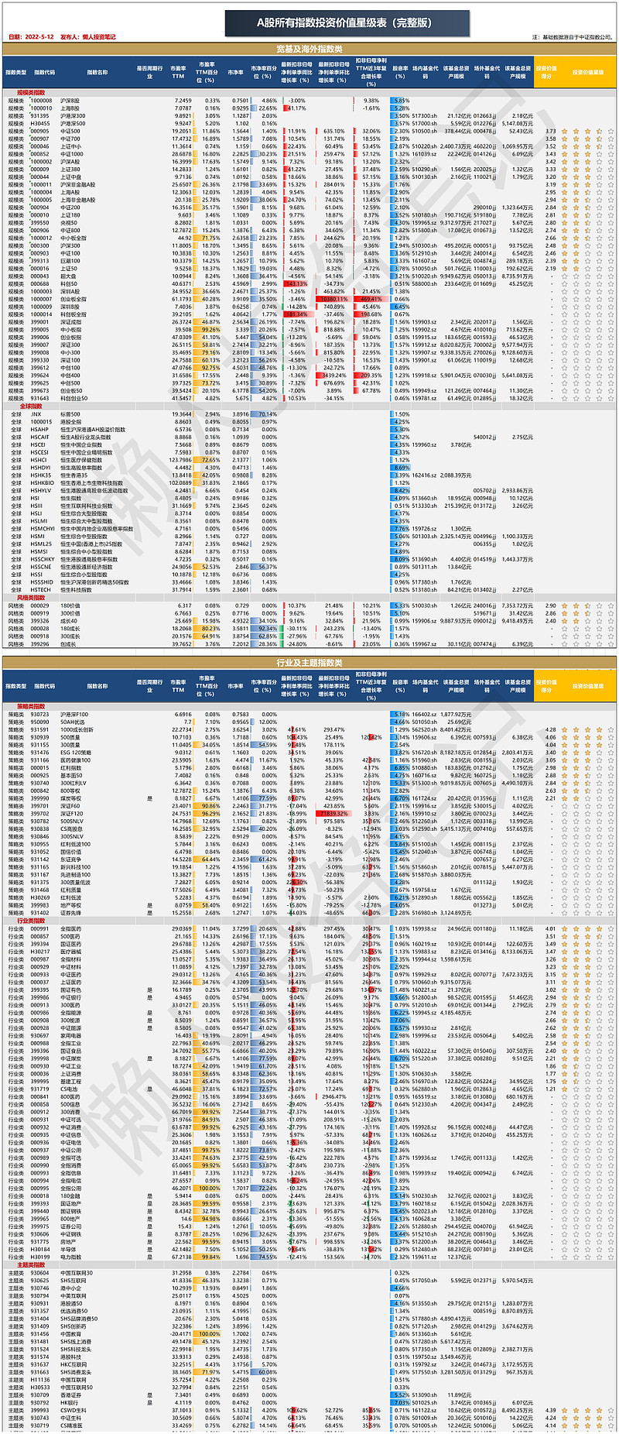Image resolution: width=619 pixels, height=1434 pixels.
Task: Click 投资价值得分 header in 行业及主题指数类 table
Action: click(x=546, y=686)
